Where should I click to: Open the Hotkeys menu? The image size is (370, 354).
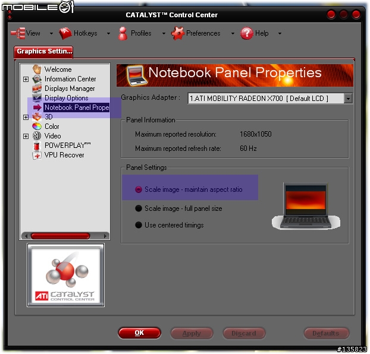(86, 33)
